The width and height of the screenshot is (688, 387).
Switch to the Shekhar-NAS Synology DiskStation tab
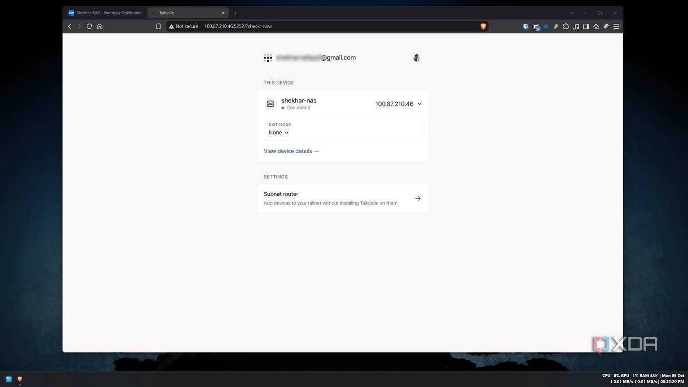pyautogui.click(x=105, y=13)
